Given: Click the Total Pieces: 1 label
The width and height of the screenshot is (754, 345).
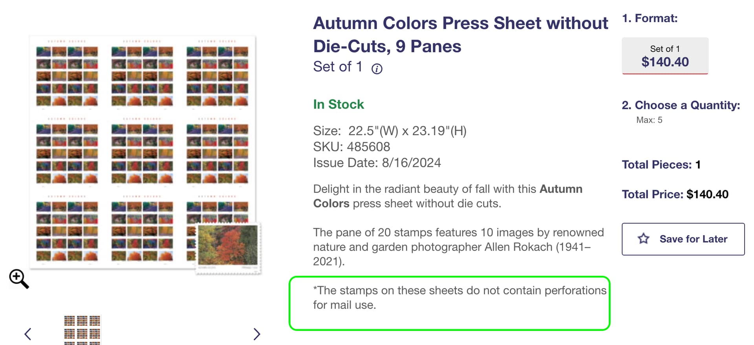Looking at the screenshot, I should [x=661, y=165].
